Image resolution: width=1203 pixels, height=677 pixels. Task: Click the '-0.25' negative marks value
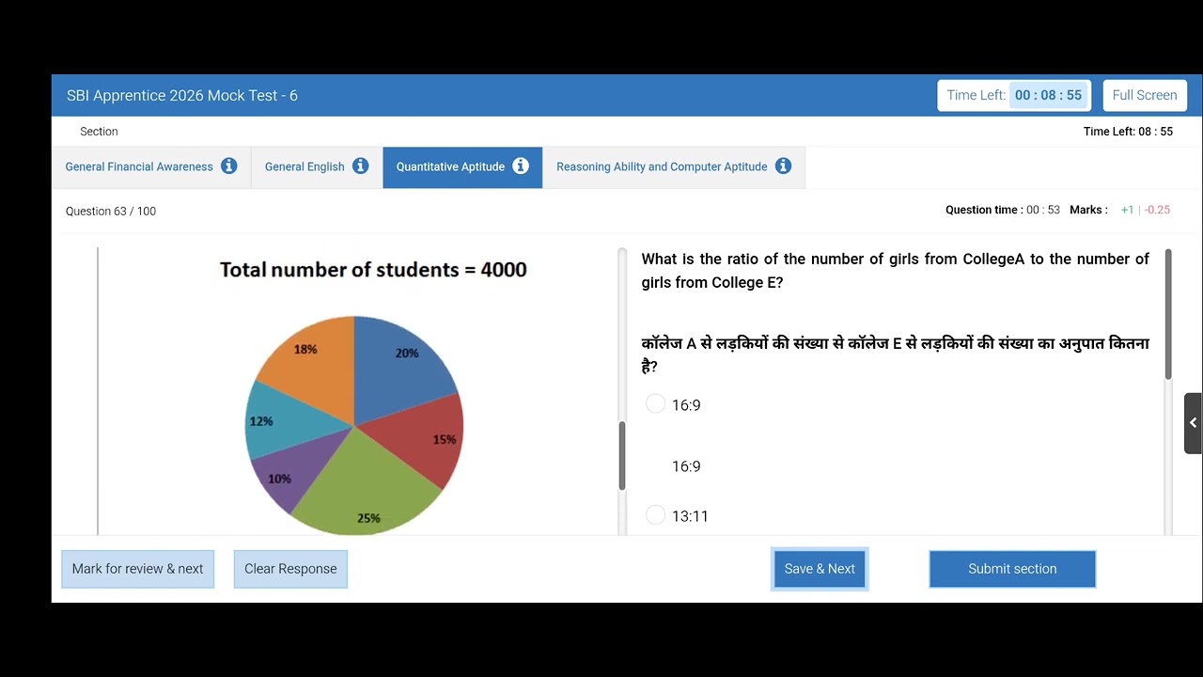pos(1157,210)
